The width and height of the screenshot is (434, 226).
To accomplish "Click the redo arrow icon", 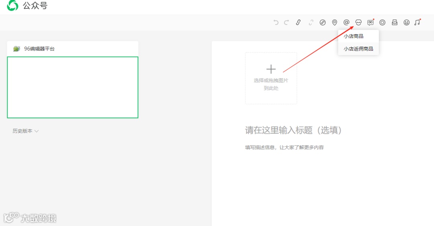I will pyautogui.click(x=287, y=22).
